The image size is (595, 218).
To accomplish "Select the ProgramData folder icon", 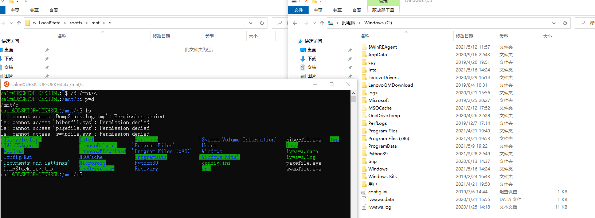I will [x=364, y=146].
